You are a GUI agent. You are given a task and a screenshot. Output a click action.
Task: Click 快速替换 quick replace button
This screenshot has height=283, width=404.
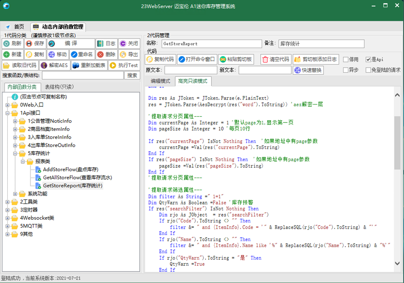pos(308,70)
